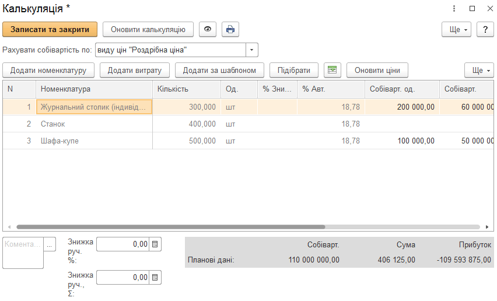Select Журнальний столик row cell
This screenshot has height=301, width=497.
94,107
